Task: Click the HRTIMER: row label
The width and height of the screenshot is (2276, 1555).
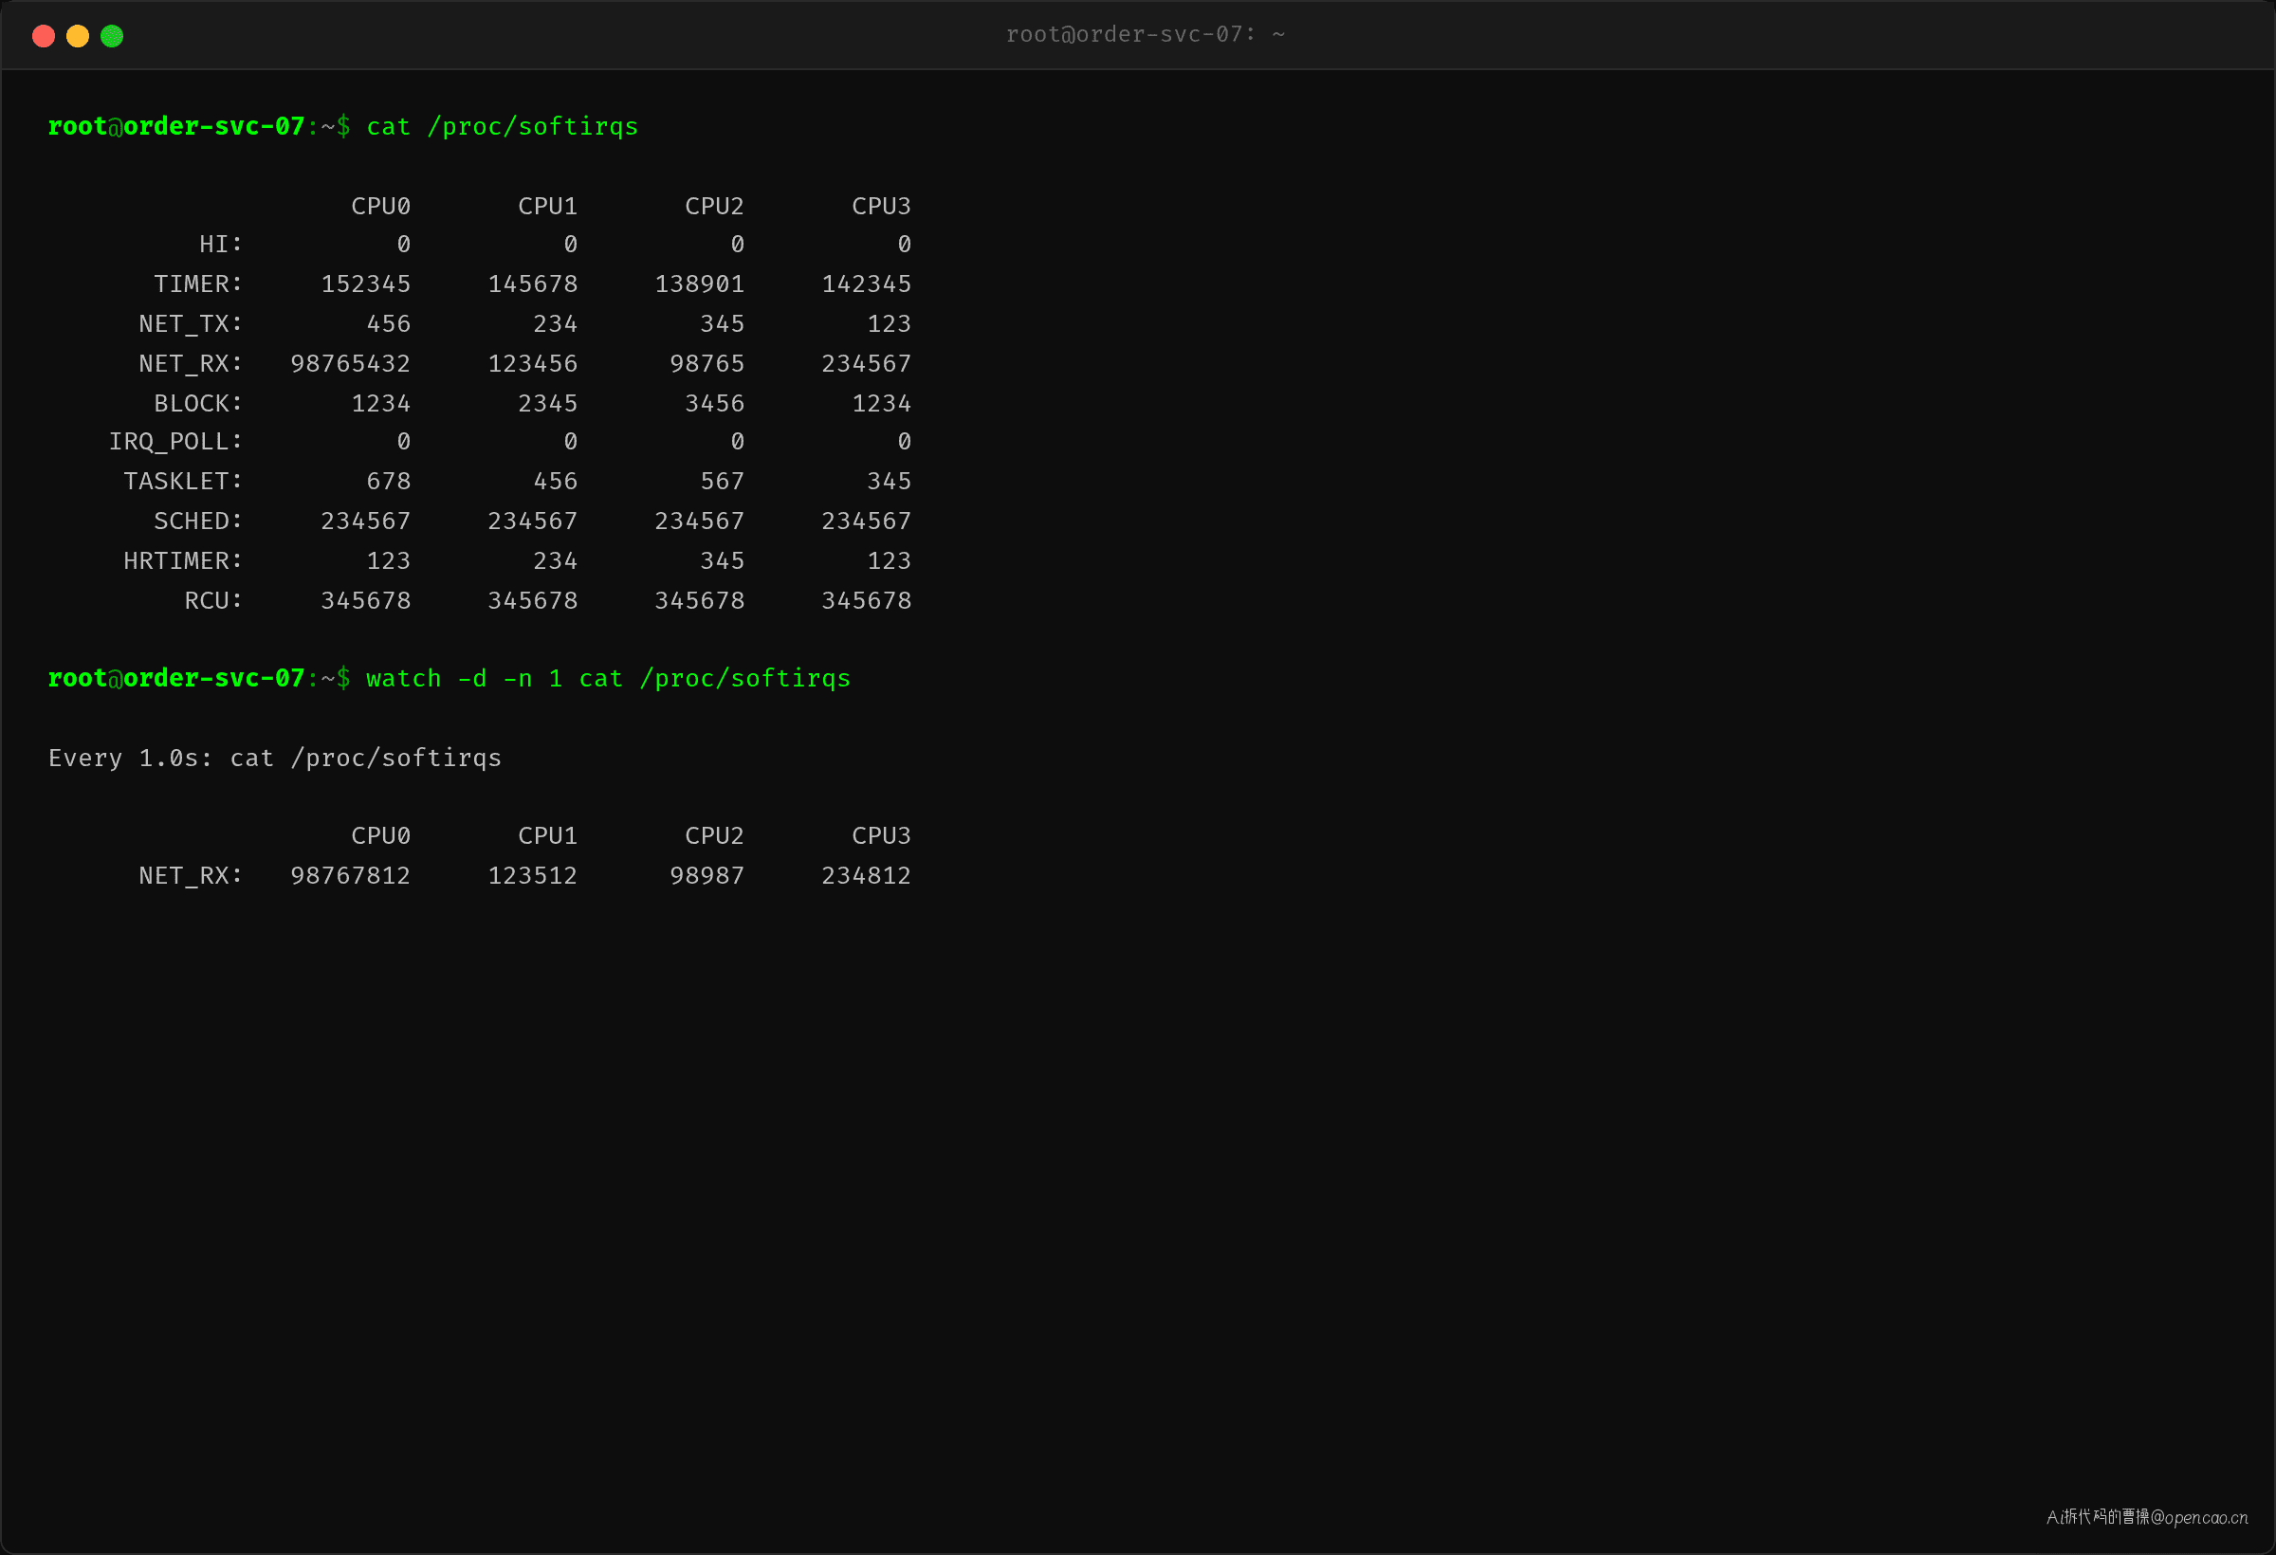Action: pyautogui.click(x=182, y=561)
